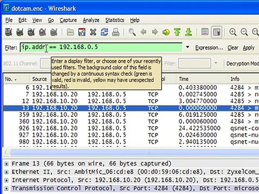
Task: Open a capture file folder icon
Action: click(70, 32)
